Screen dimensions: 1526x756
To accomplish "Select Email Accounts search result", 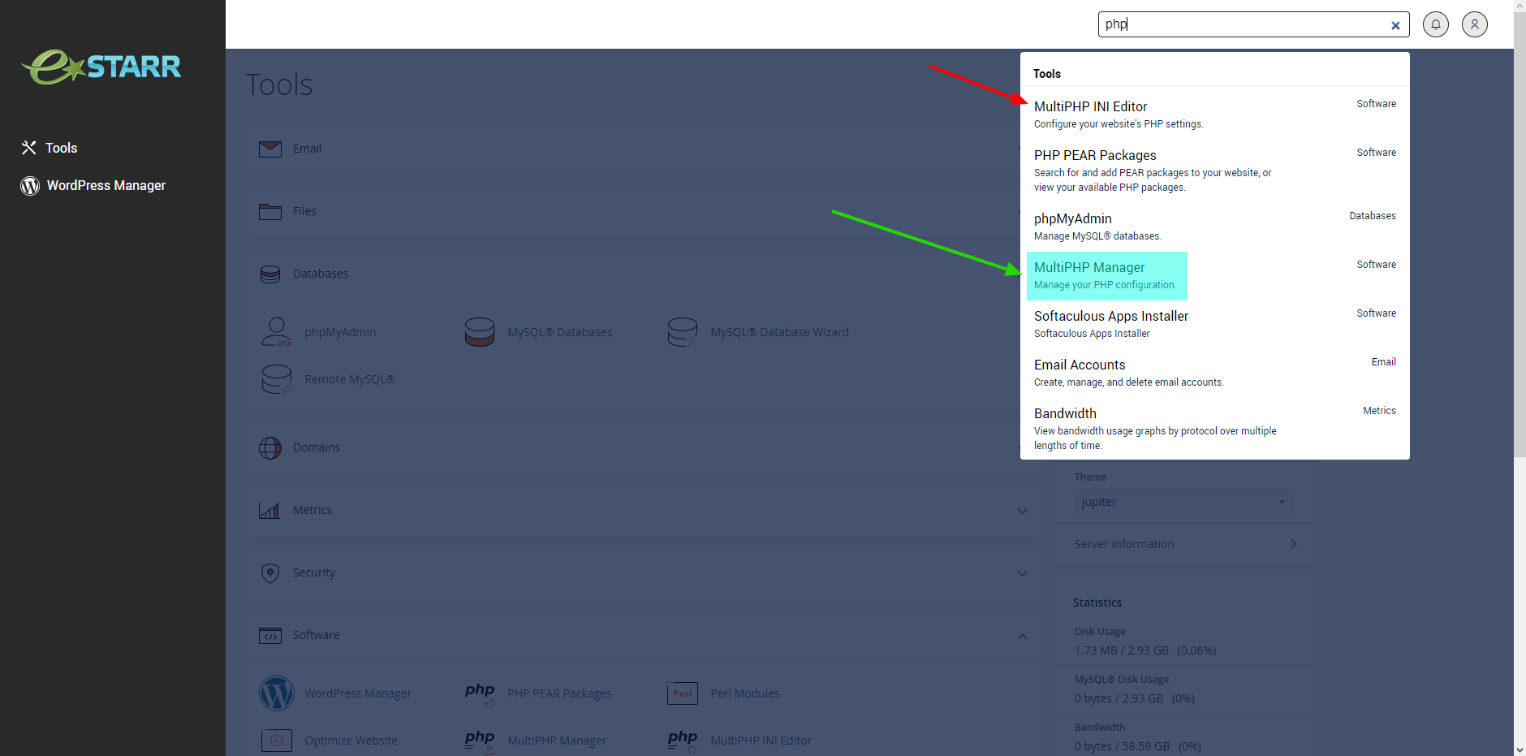I will click(1214, 373).
